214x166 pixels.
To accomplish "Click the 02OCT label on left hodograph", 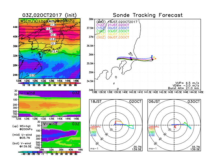I will [135, 102].
